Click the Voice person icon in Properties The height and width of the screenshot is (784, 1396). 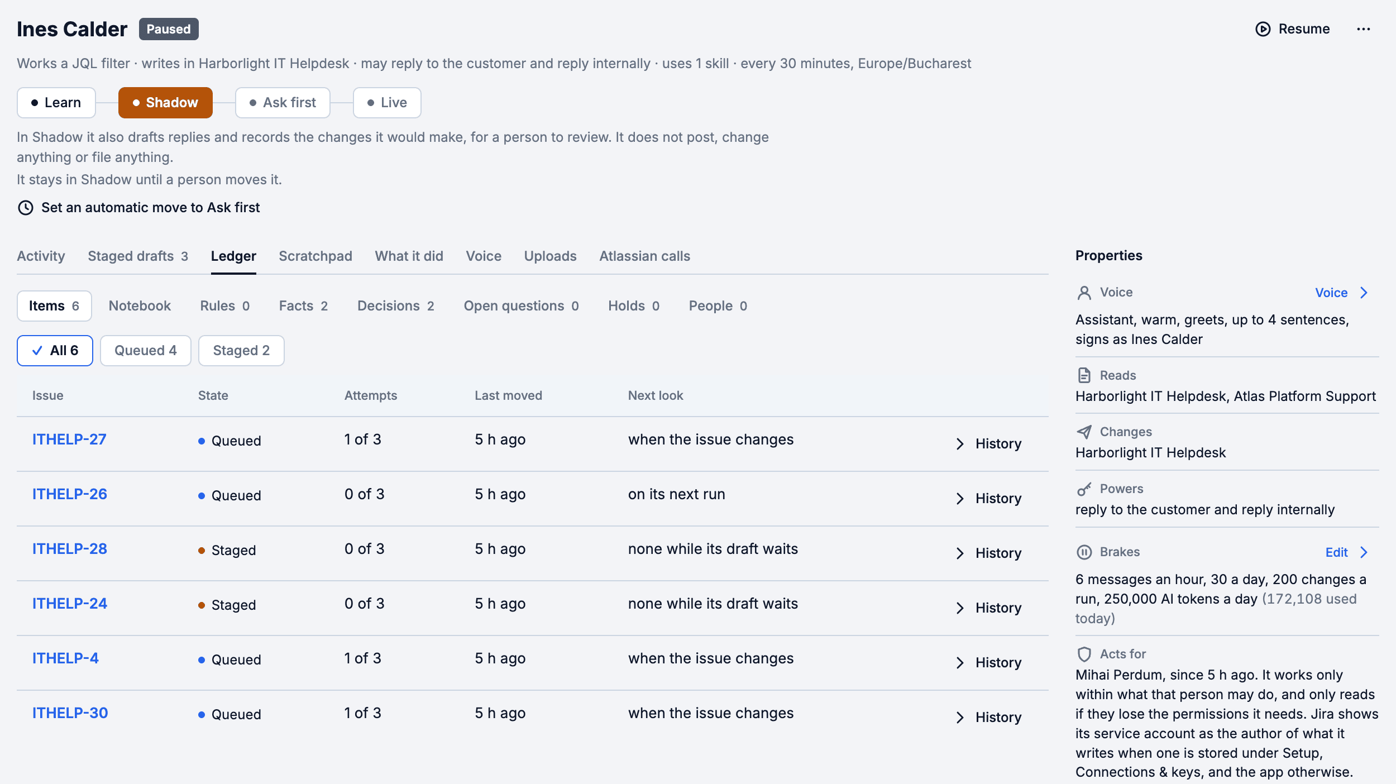(1084, 293)
